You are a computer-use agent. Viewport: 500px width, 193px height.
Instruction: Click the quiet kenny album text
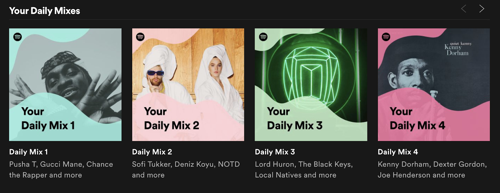point(461,43)
